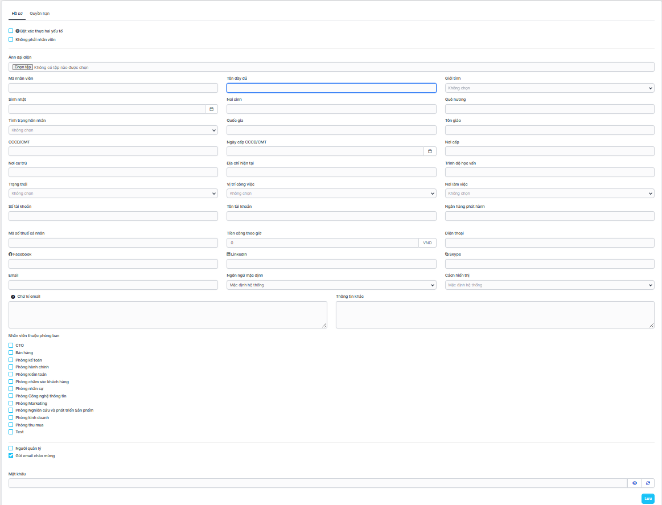Uncheck Gửi email chào mừng
The image size is (662, 505).
[11, 455]
